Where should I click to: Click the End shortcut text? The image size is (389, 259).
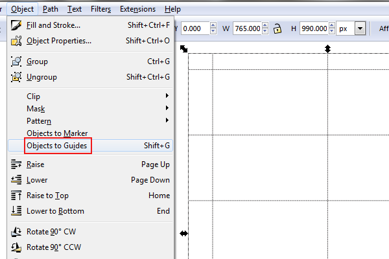(x=163, y=211)
